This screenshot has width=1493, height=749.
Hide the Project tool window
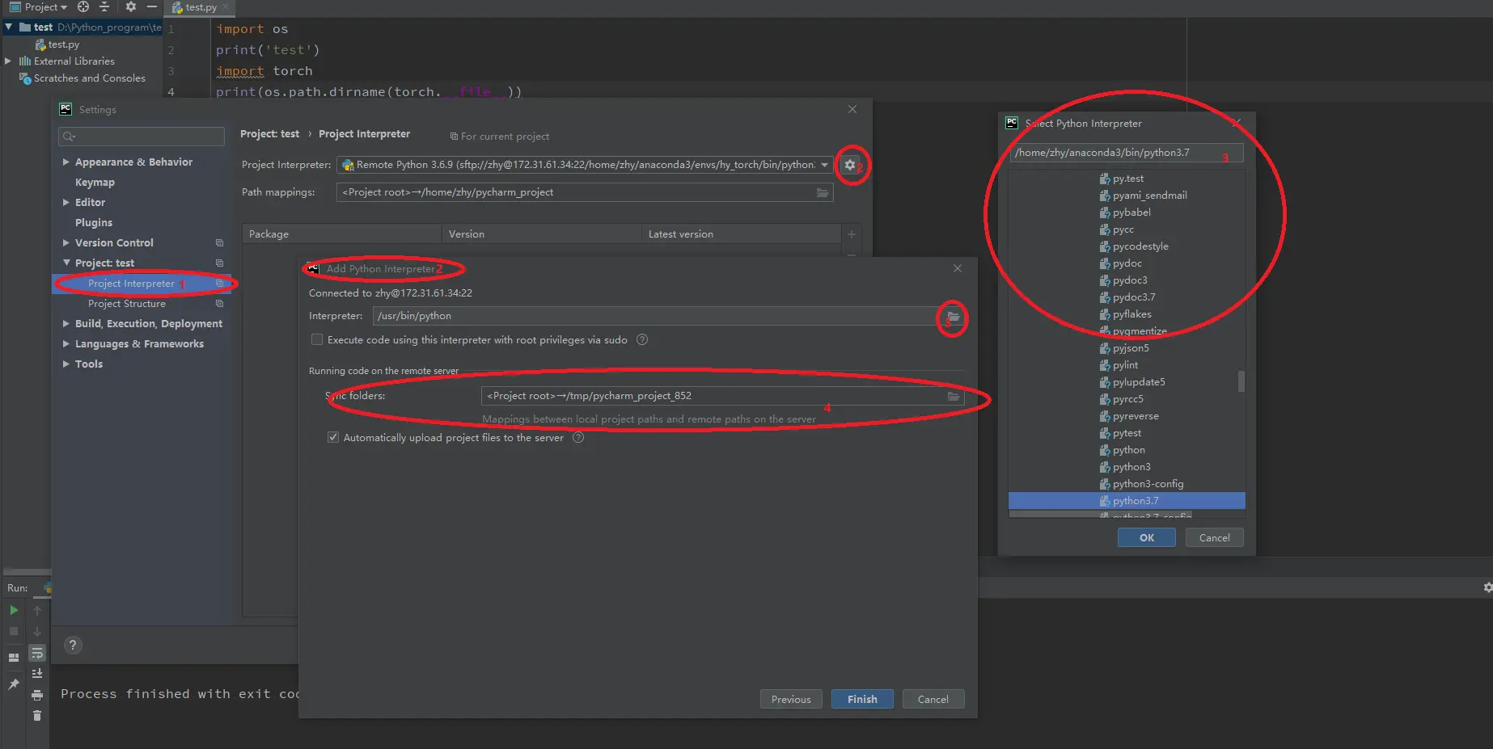click(151, 6)
